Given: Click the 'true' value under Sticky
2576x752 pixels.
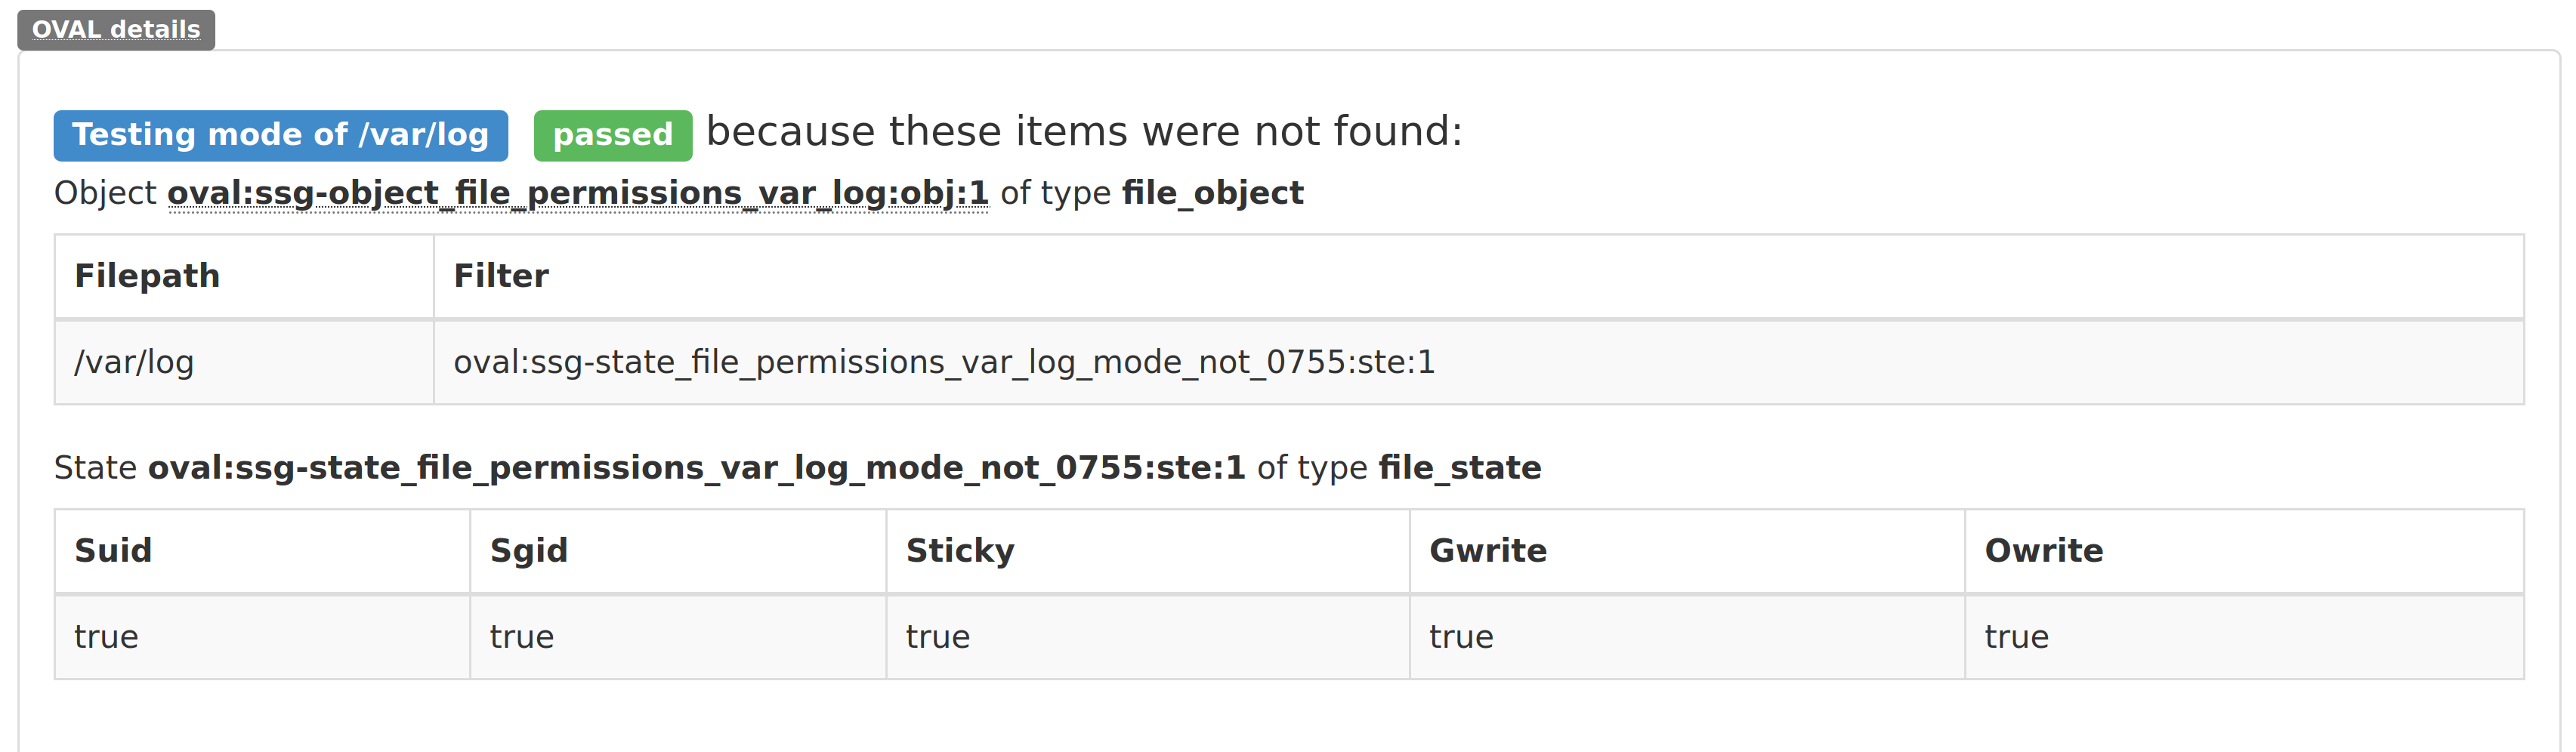Looking at the screenshot, I should click(936, 636).
